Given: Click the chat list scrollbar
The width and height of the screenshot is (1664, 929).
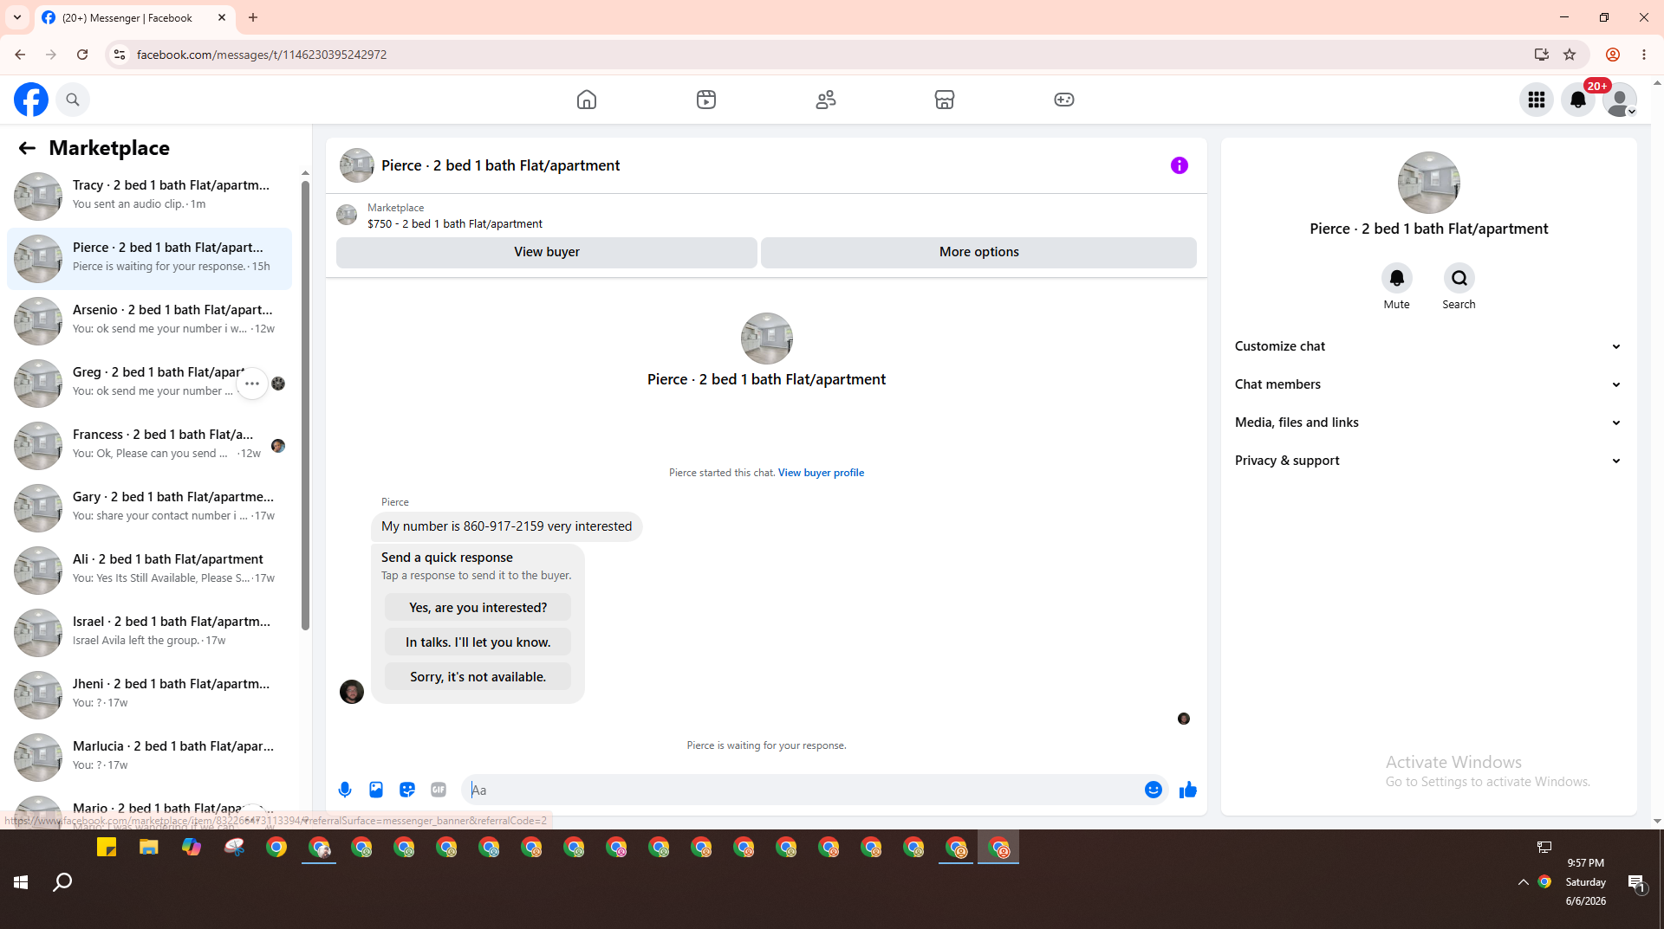Looking at the screenshot, I should (305, 406).
